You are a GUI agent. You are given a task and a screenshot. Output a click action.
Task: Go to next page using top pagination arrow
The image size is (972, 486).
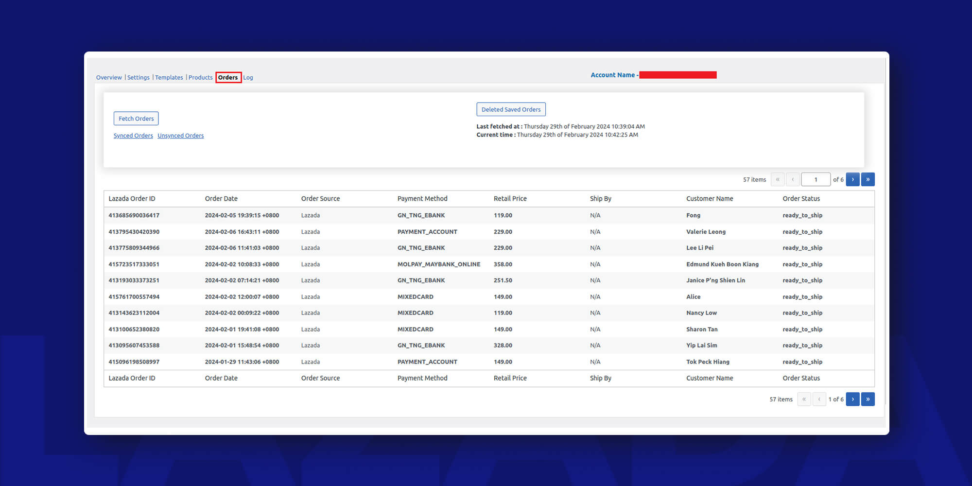click(x=852, y=179)
